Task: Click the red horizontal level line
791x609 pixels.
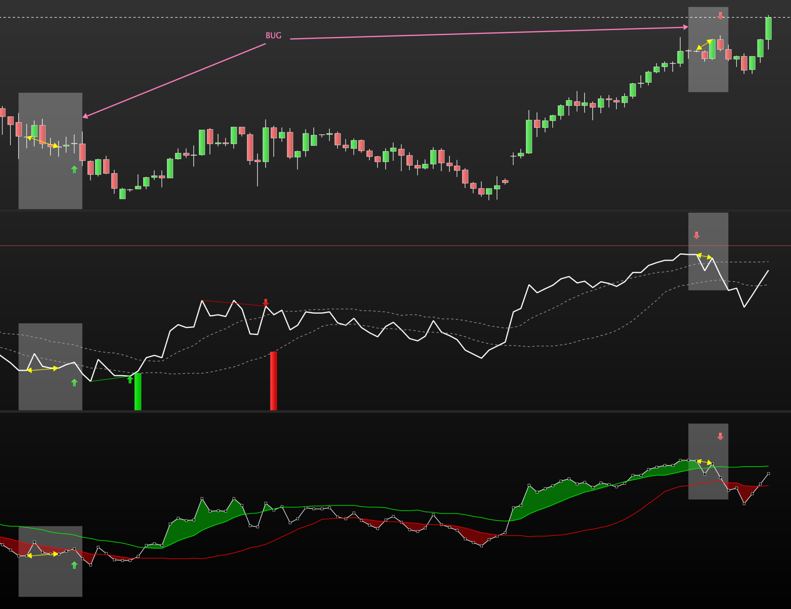Action: pos(386,245)
